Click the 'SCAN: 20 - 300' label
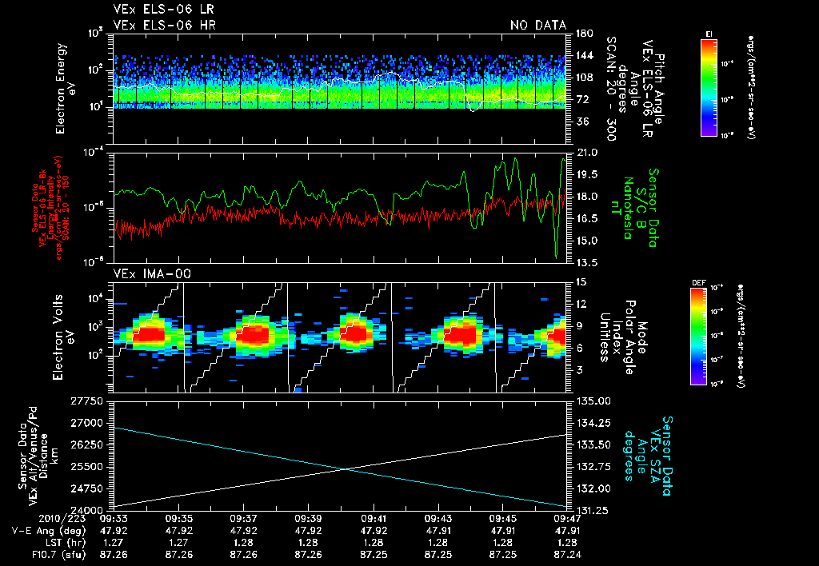Viewport: 819px width, 566px height. [x=610, y=89]
